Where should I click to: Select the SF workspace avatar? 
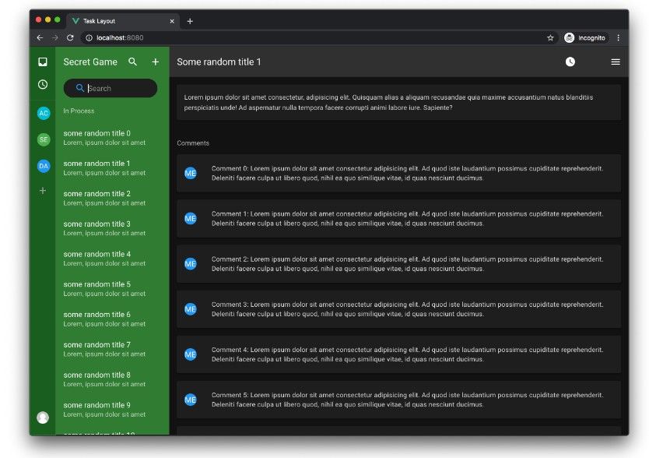(44, 139)
